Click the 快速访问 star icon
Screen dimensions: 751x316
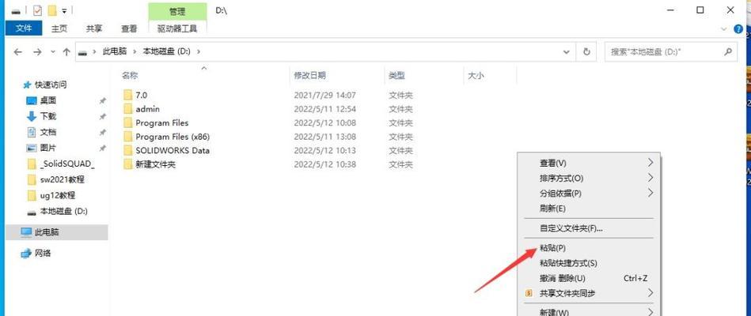27,85
